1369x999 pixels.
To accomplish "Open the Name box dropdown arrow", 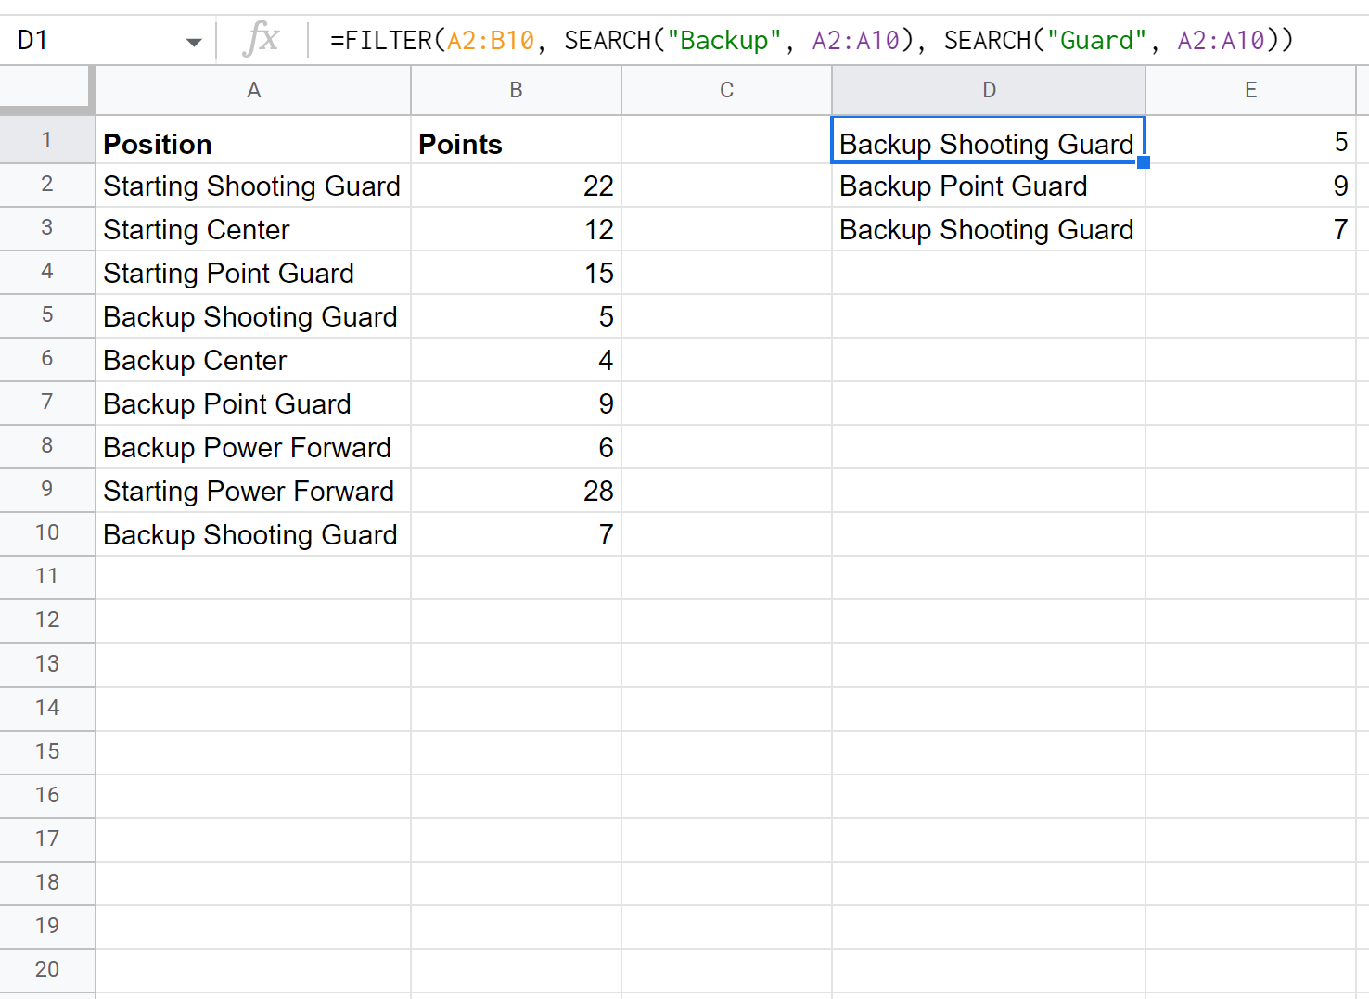I will coord(194,42).
